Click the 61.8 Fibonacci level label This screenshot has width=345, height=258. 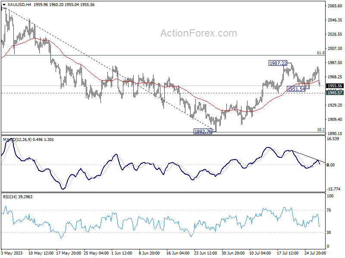tap(320, 52)
